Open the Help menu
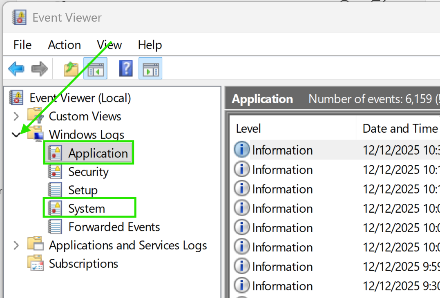 tap(150, 45)
